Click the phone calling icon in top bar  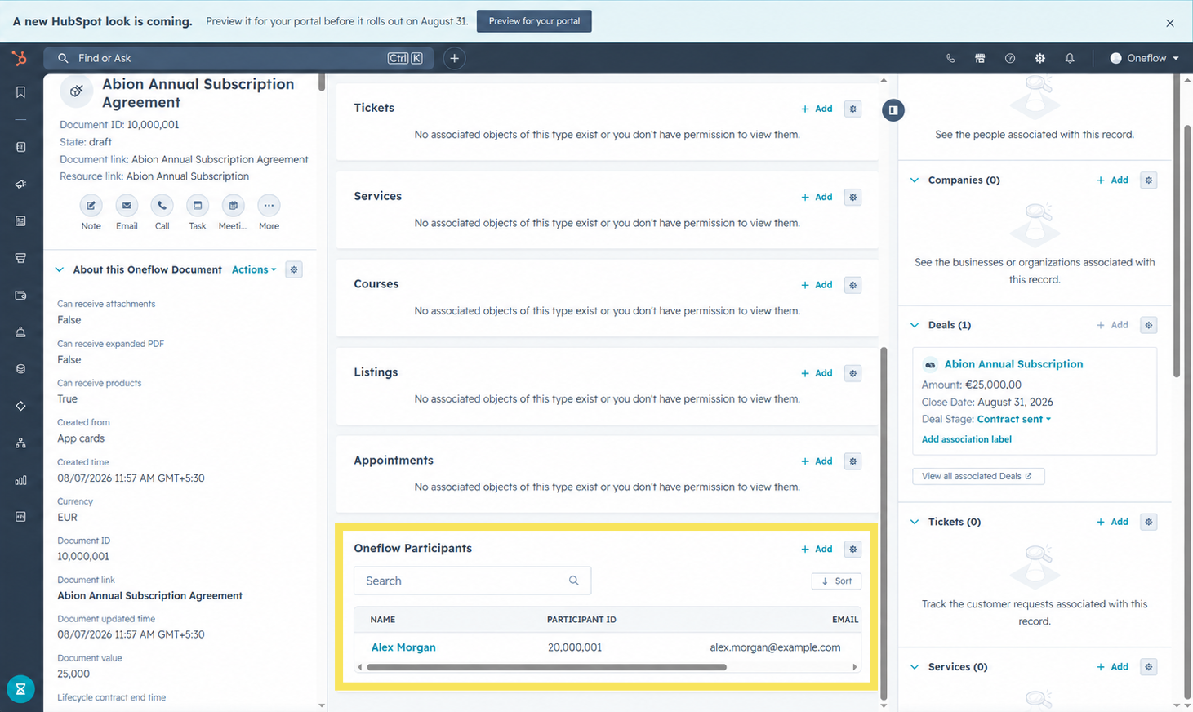(950, 58)
